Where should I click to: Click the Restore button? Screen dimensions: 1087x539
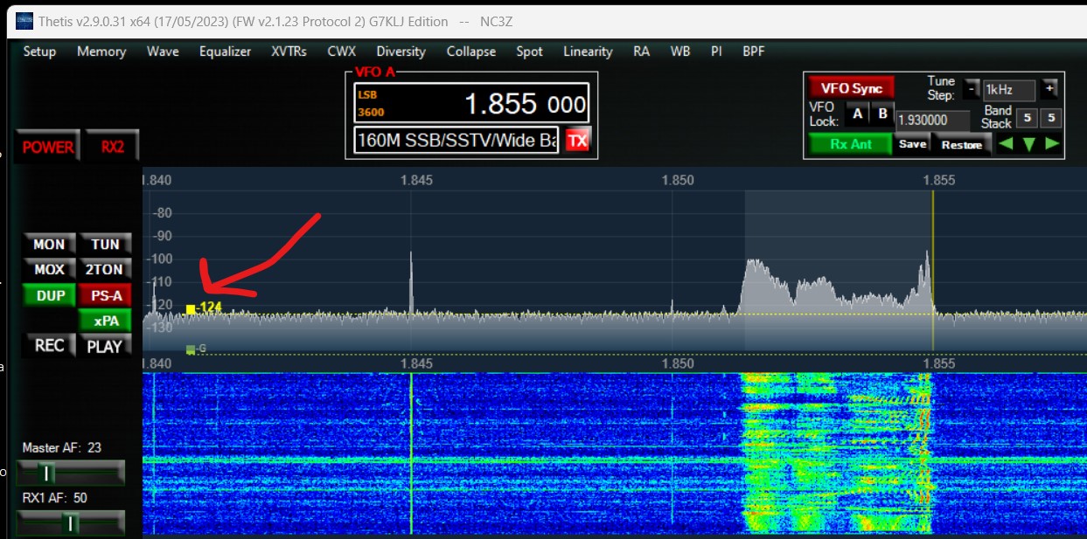[x=961, y=145]
